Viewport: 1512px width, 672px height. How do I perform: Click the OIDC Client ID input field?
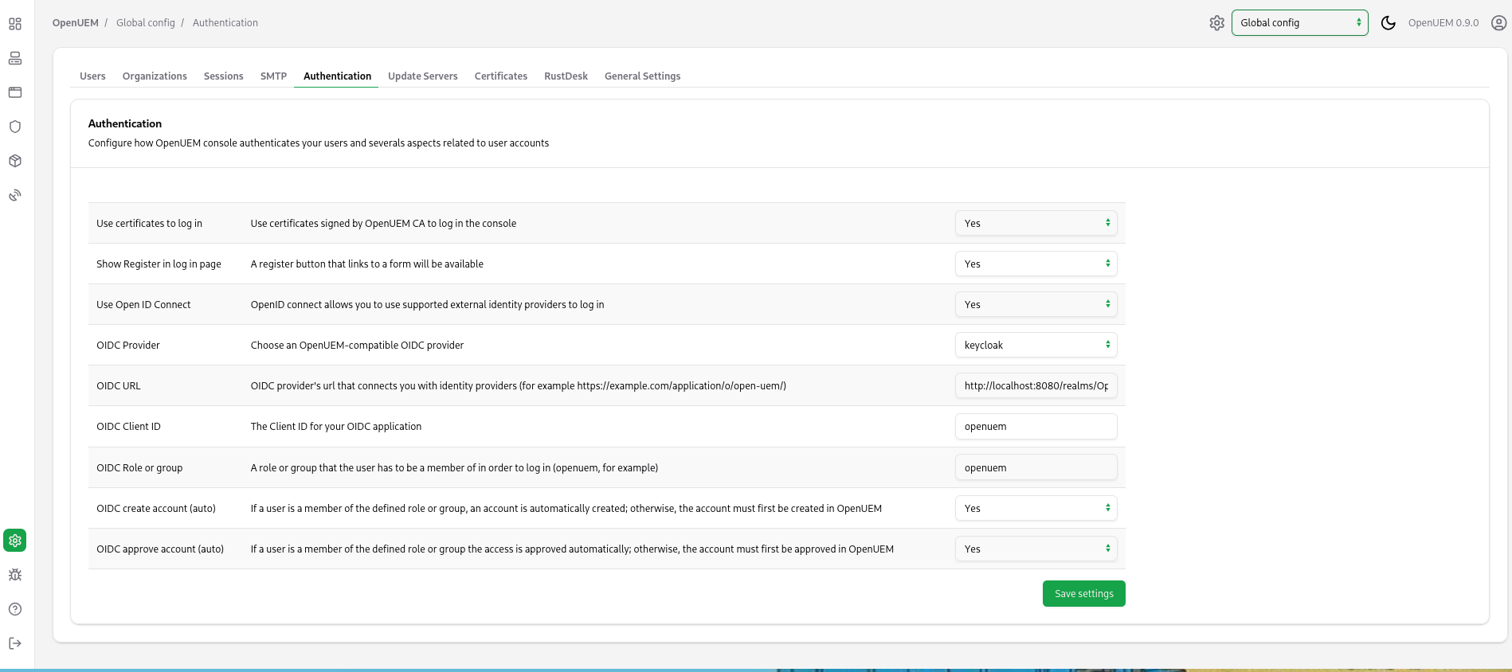point(1036,426)
